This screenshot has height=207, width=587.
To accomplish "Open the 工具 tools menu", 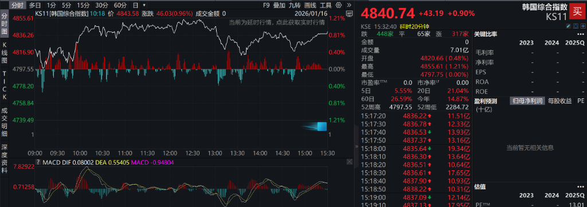I will coord(326,5).
